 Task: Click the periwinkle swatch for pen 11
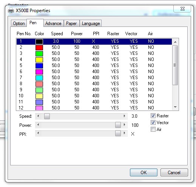click(x=39, y=102)
